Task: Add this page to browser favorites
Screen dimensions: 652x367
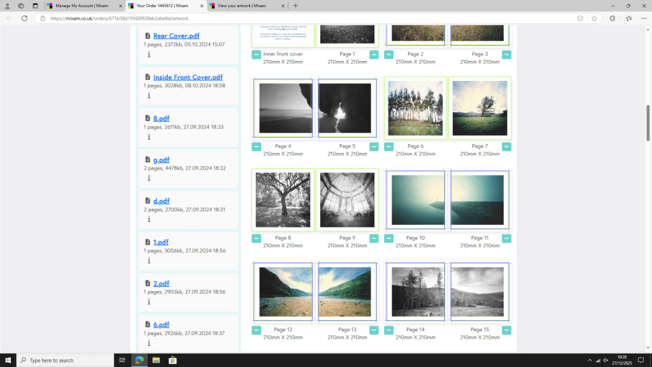Action: 594,18
